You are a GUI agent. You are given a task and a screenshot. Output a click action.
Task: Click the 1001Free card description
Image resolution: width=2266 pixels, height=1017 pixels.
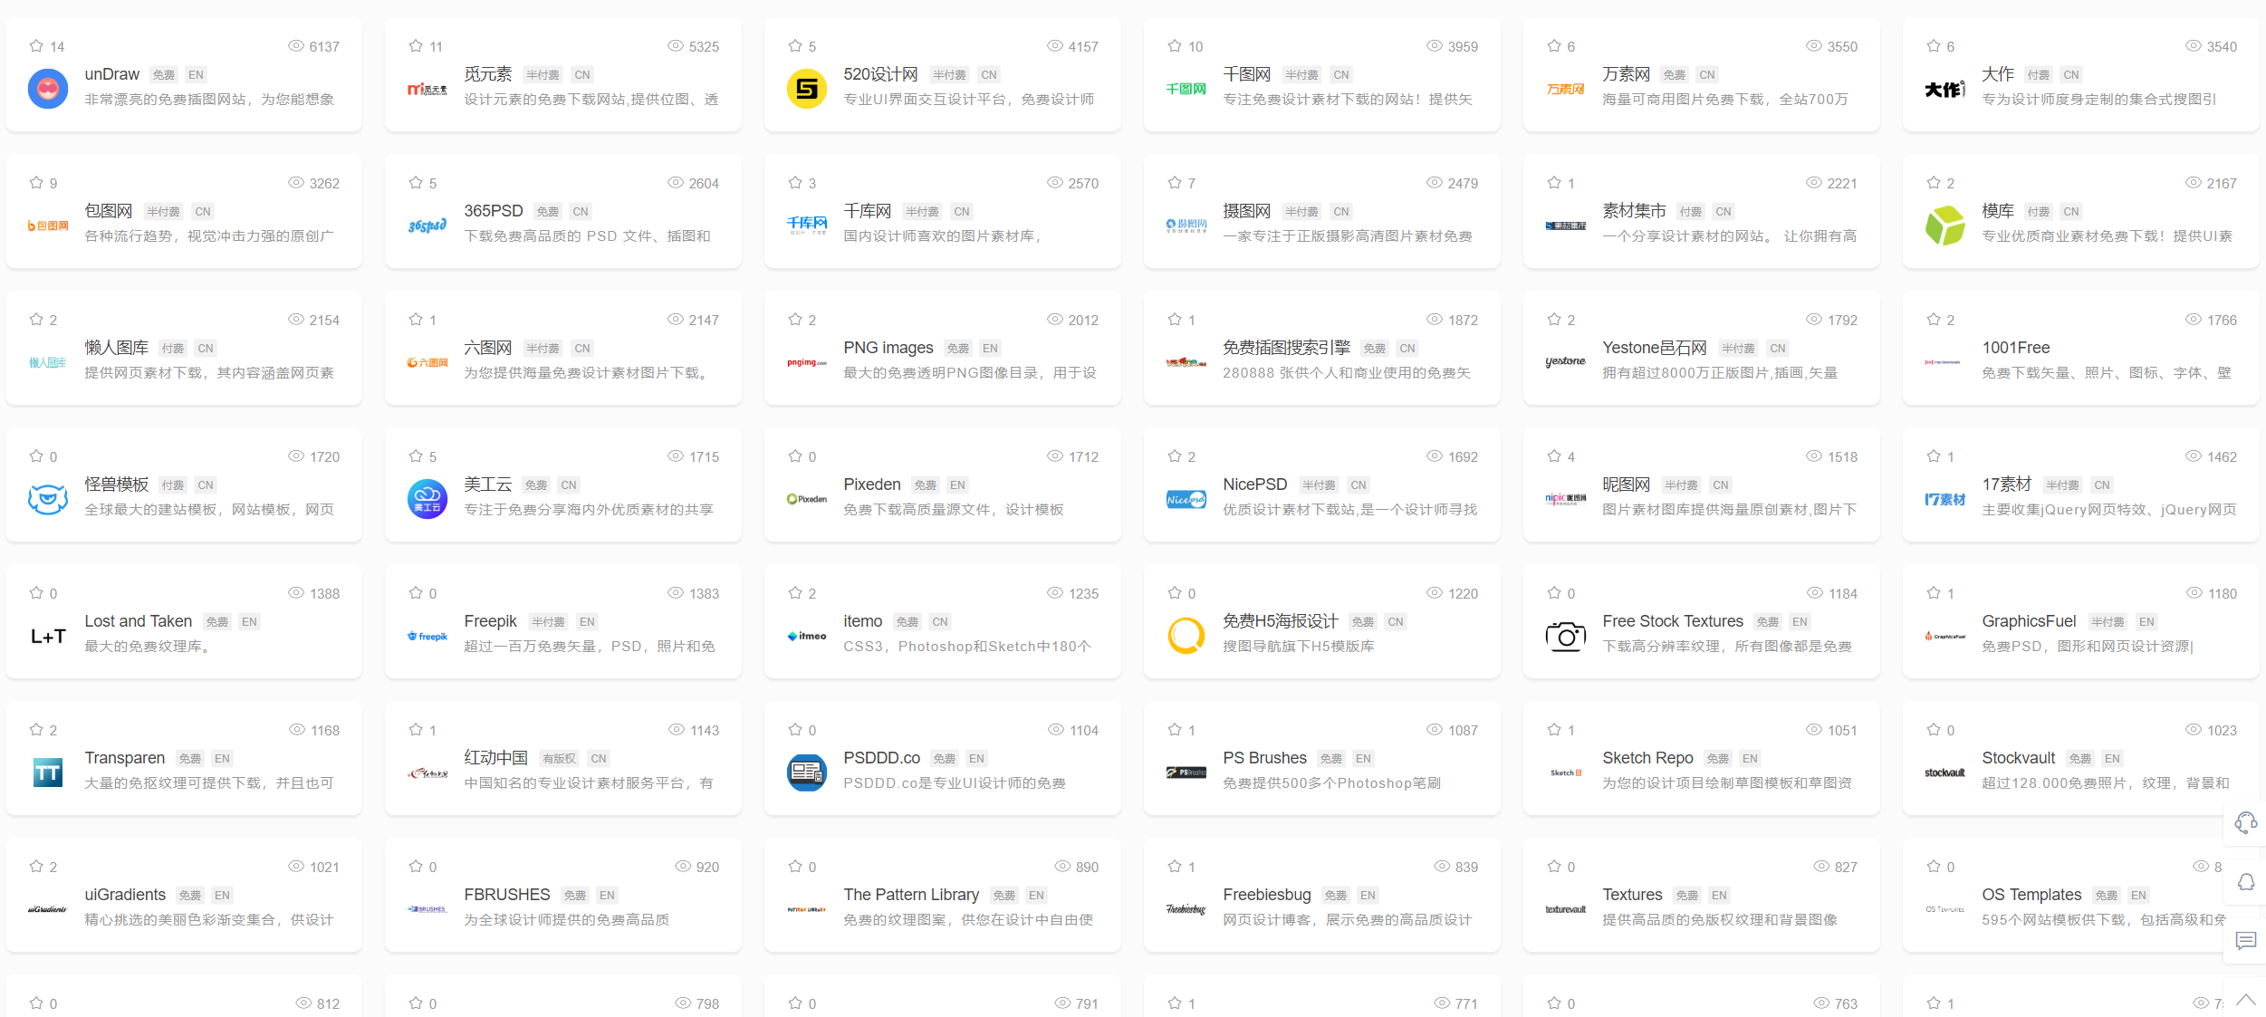2107,373
